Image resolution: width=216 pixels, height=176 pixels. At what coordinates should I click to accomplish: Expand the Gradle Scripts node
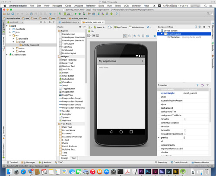tap(6, 55)
